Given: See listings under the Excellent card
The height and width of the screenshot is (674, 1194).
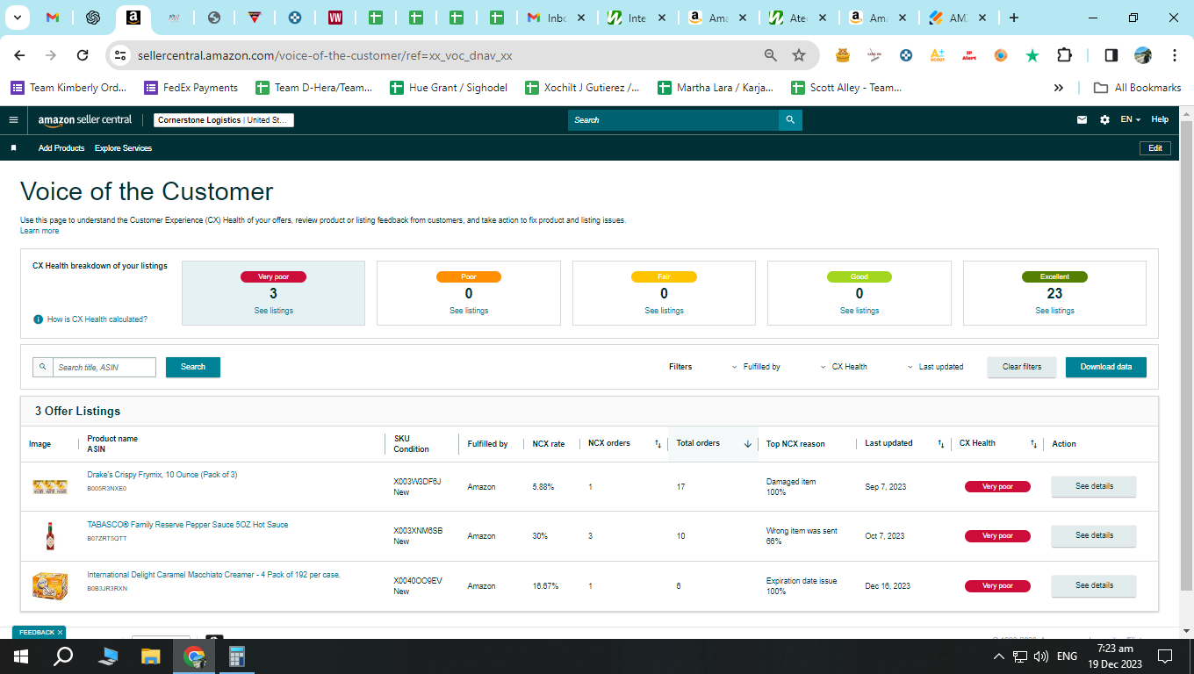Looking at the screenshot, I should point(1054,311).
